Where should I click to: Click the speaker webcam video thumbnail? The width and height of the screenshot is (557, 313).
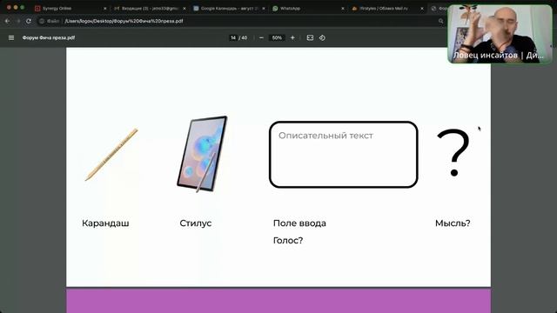(500, 34)
